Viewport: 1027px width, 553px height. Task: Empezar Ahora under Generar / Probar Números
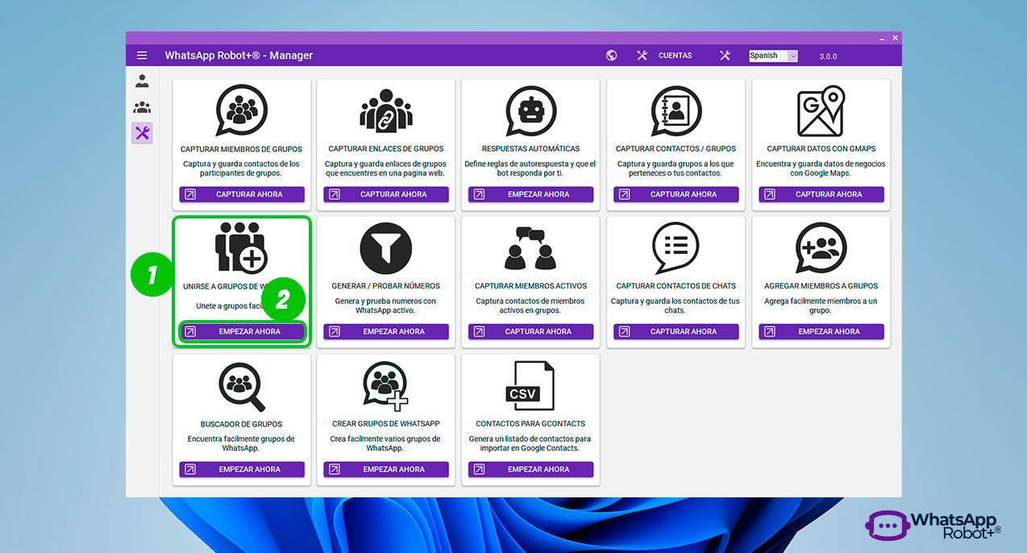(386, 331)
